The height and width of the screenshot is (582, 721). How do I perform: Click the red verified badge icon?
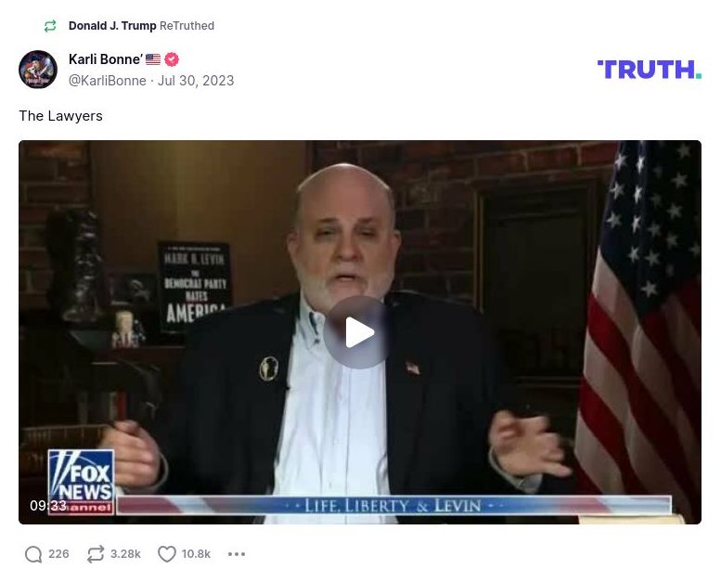coord(172,59)
